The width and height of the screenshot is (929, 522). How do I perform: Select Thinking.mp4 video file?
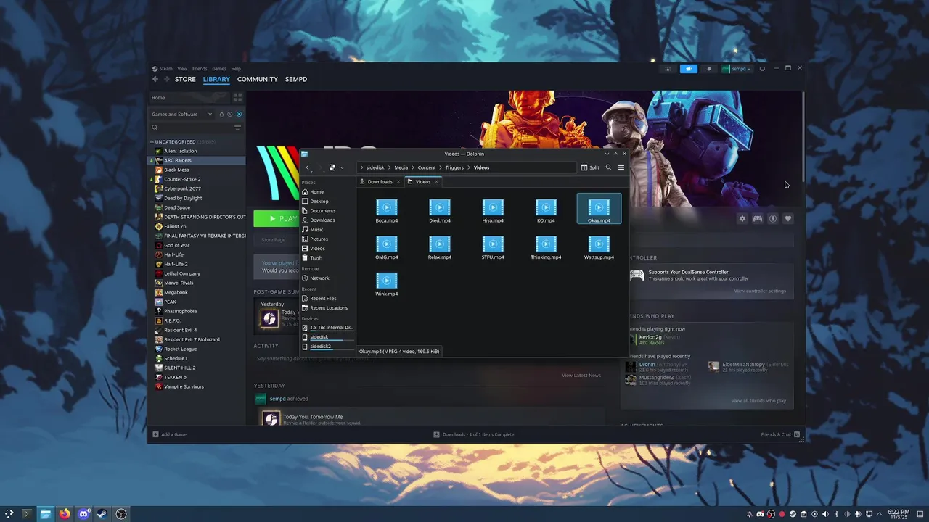[x=546, y=247]
